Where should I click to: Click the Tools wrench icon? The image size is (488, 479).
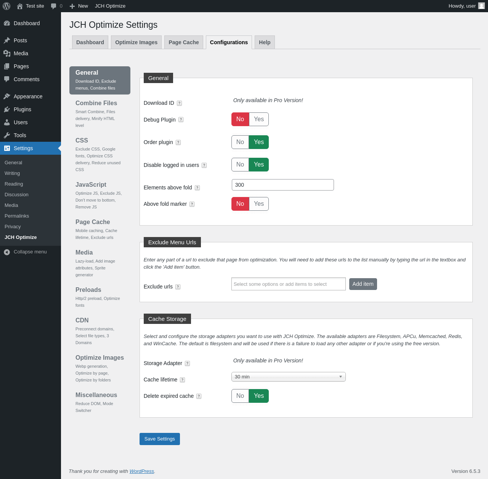coord(7,135)
